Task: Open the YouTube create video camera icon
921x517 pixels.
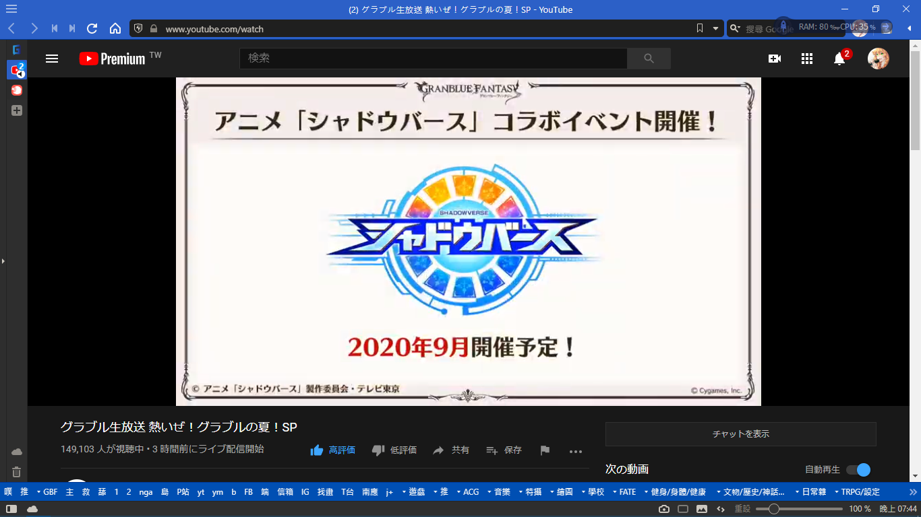Action: click(x=775, y=59)
